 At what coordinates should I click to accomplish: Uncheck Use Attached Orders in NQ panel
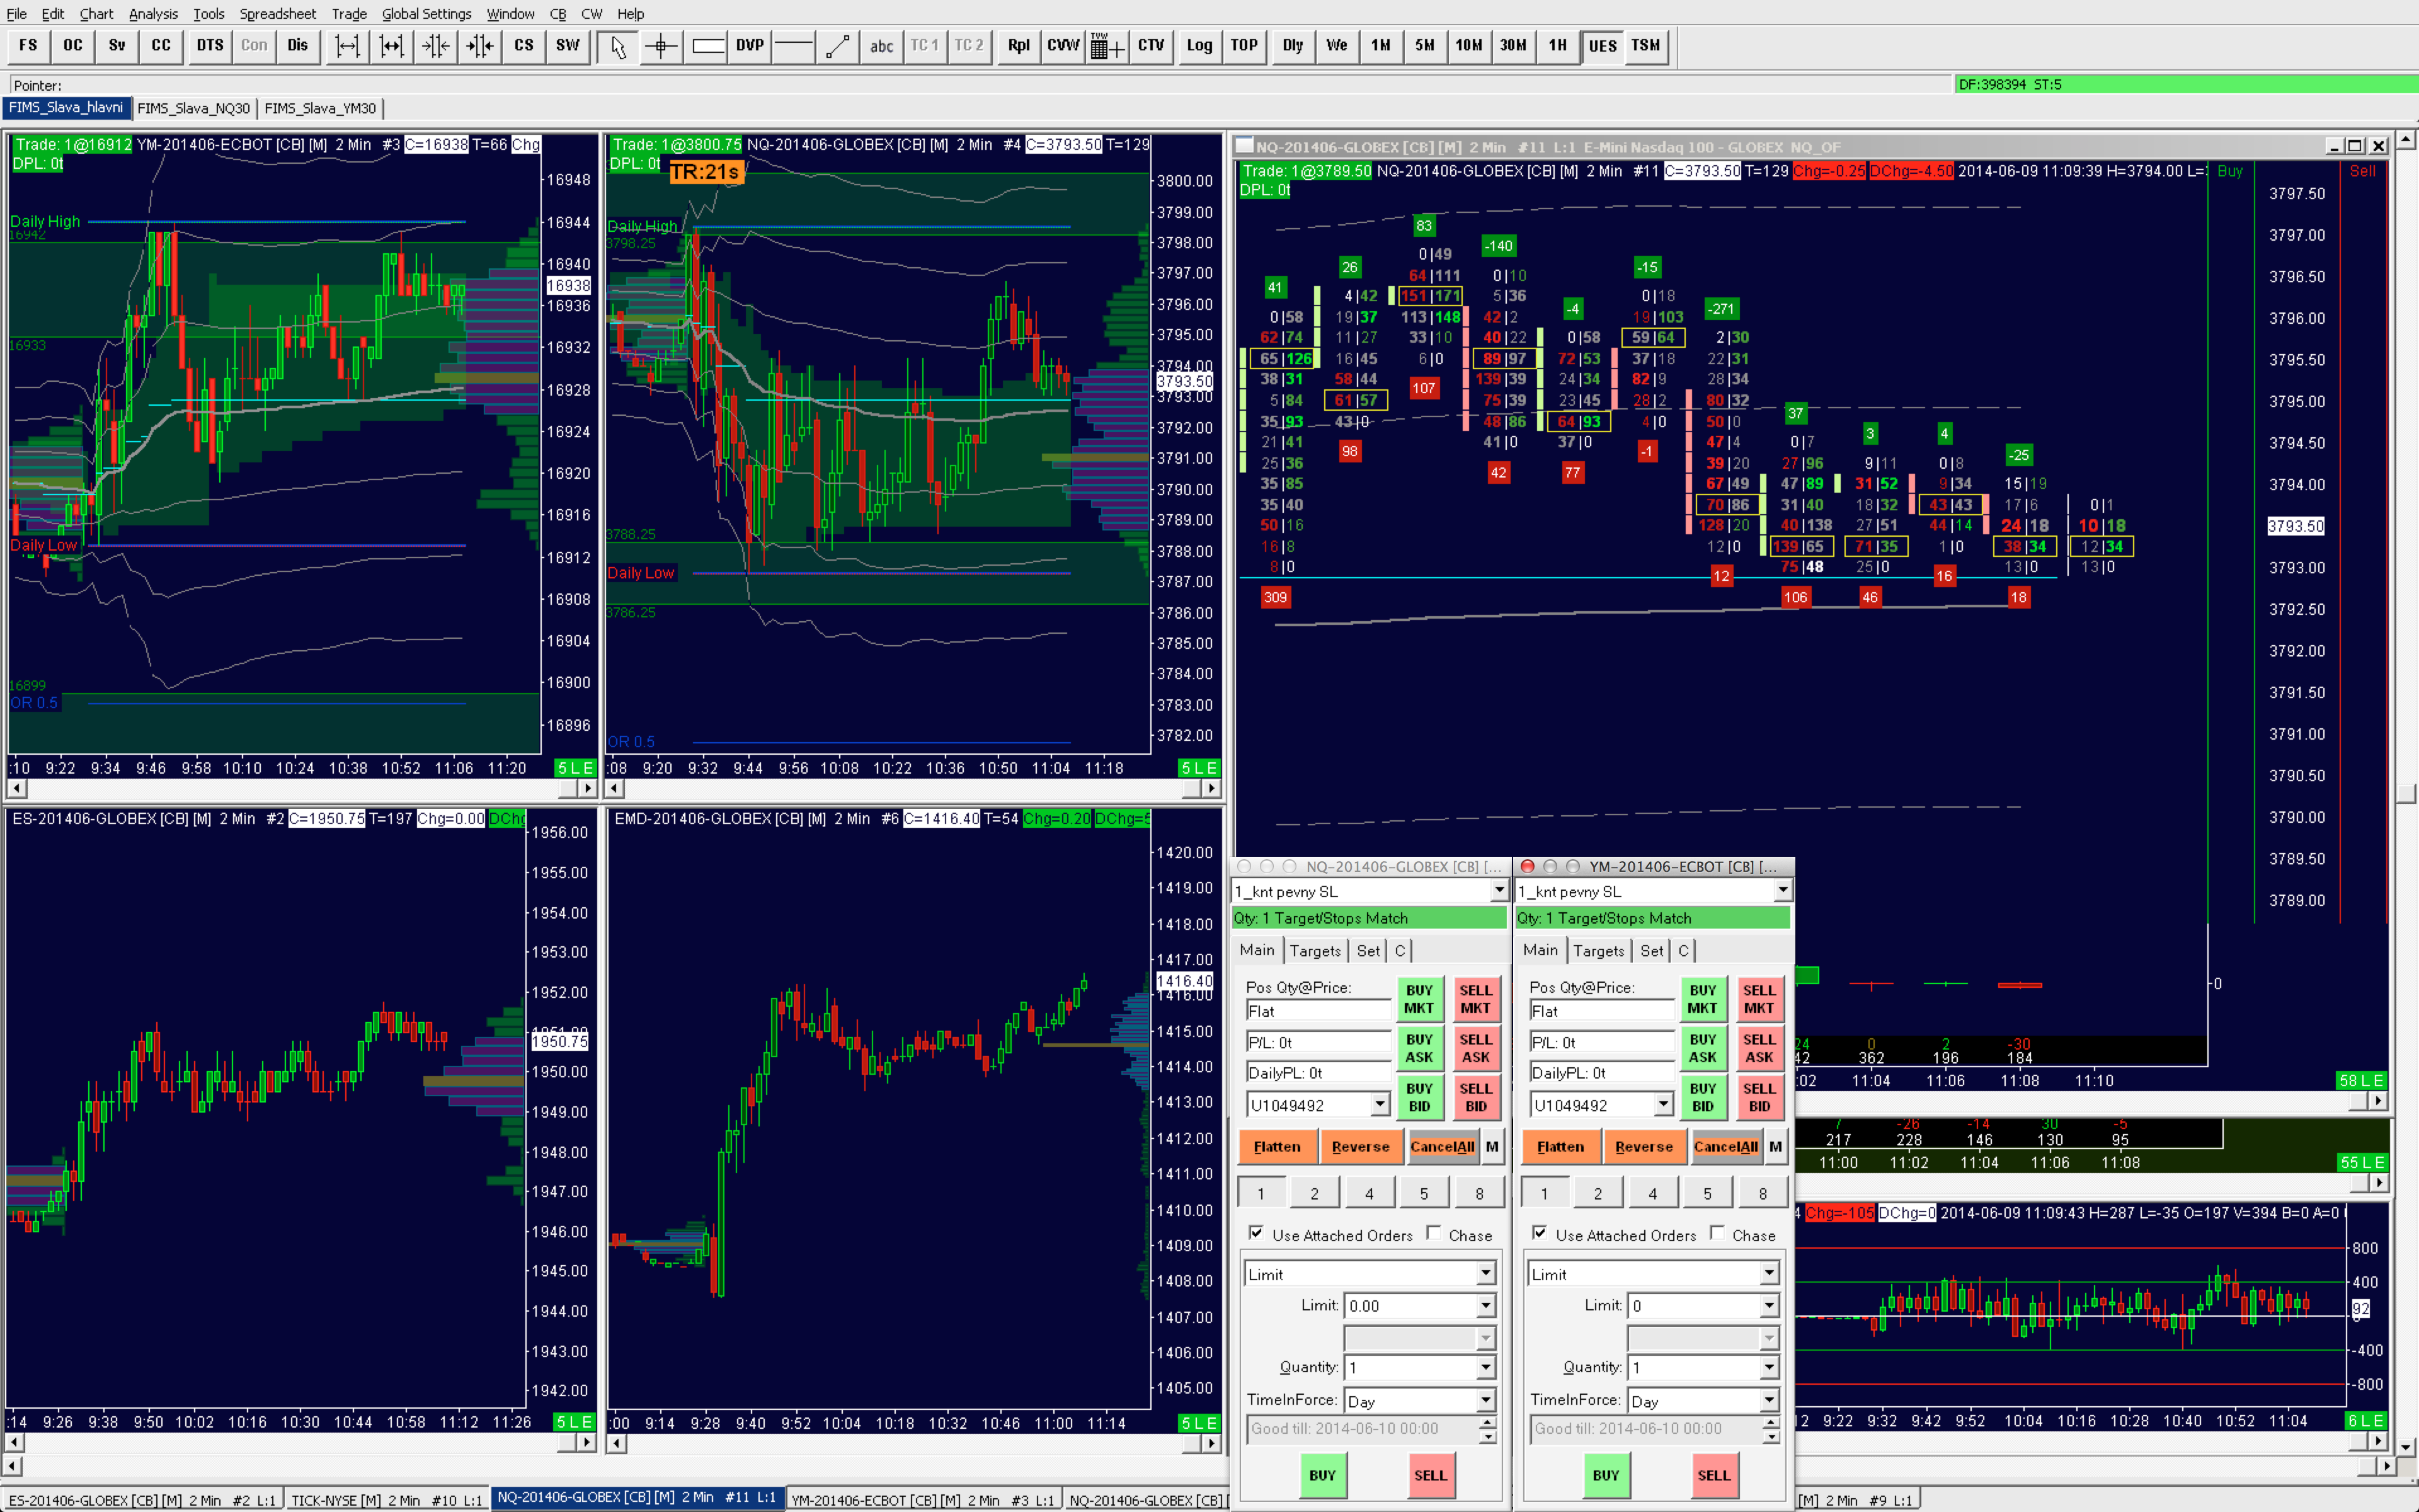[1257, 1233]
